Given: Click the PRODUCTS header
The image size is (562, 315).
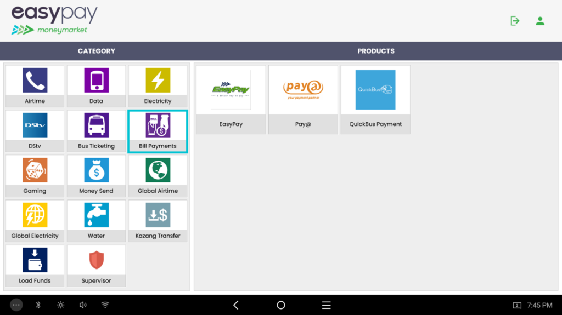Looking at the screenshot, I should click(376, 51).
